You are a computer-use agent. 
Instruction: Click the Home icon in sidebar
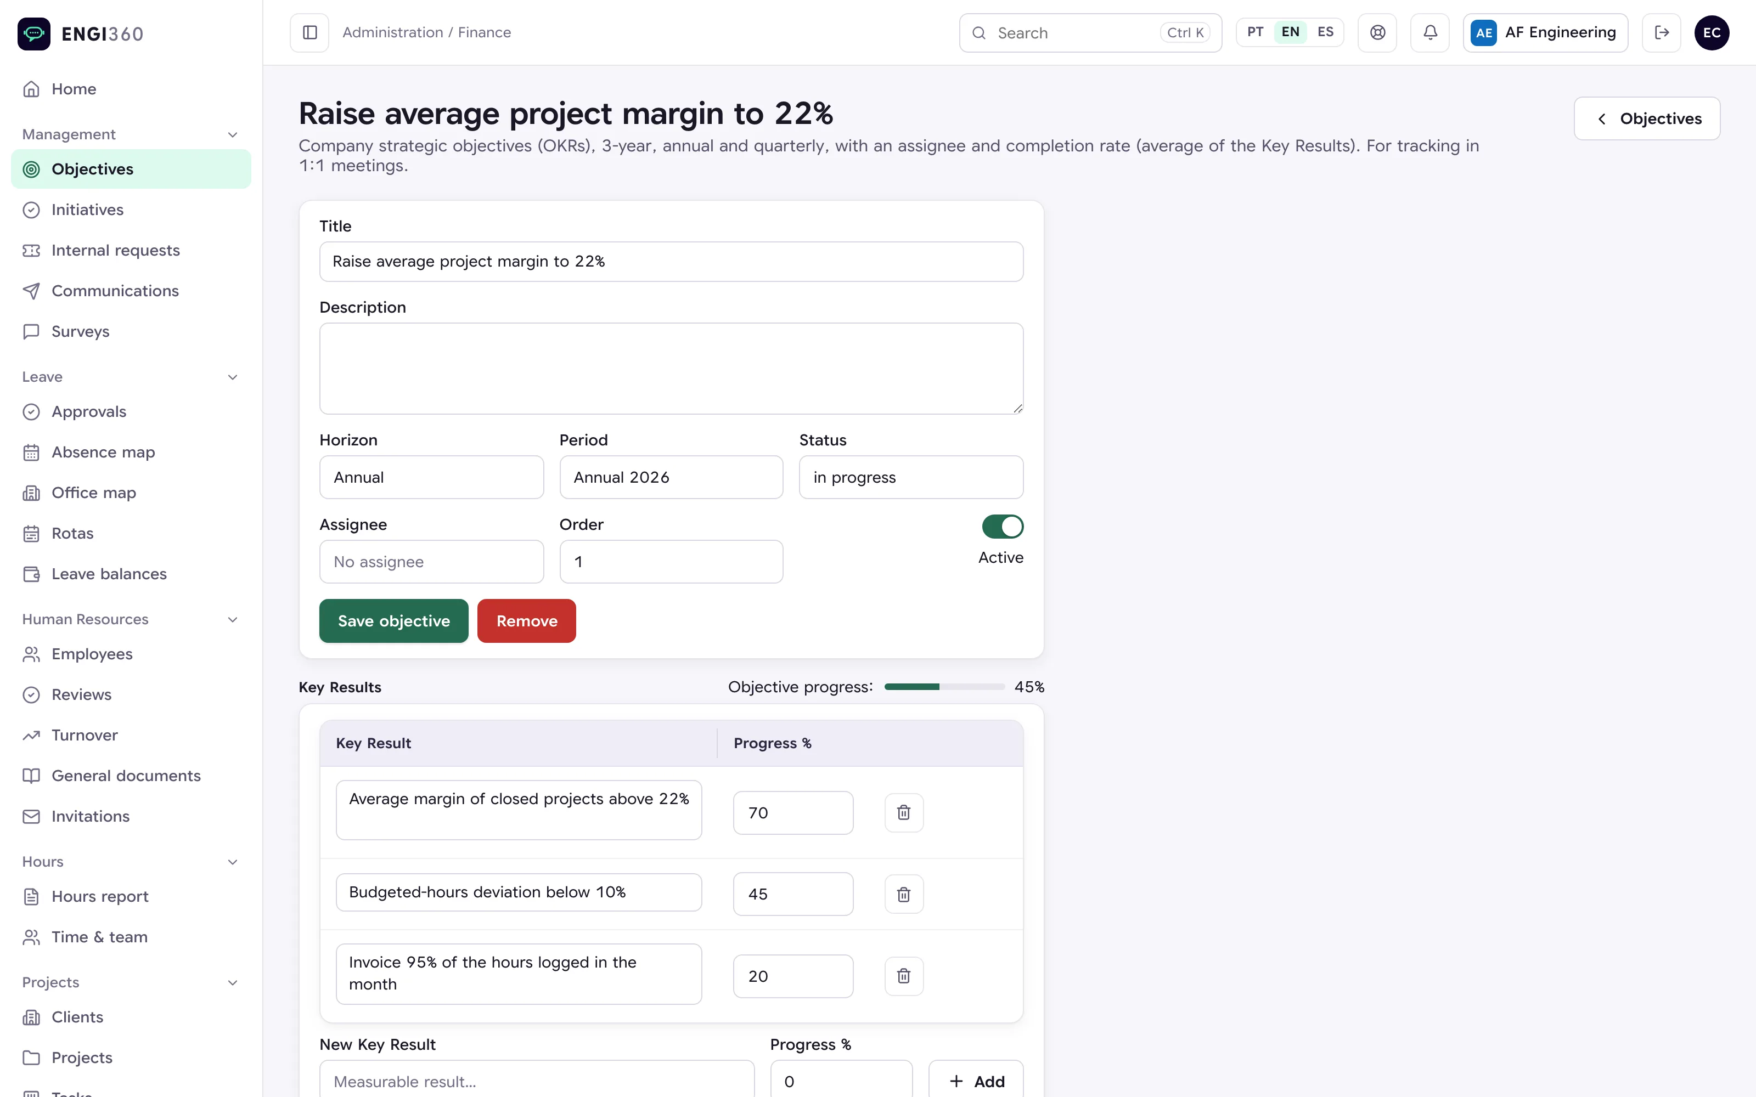pos(31,89)
